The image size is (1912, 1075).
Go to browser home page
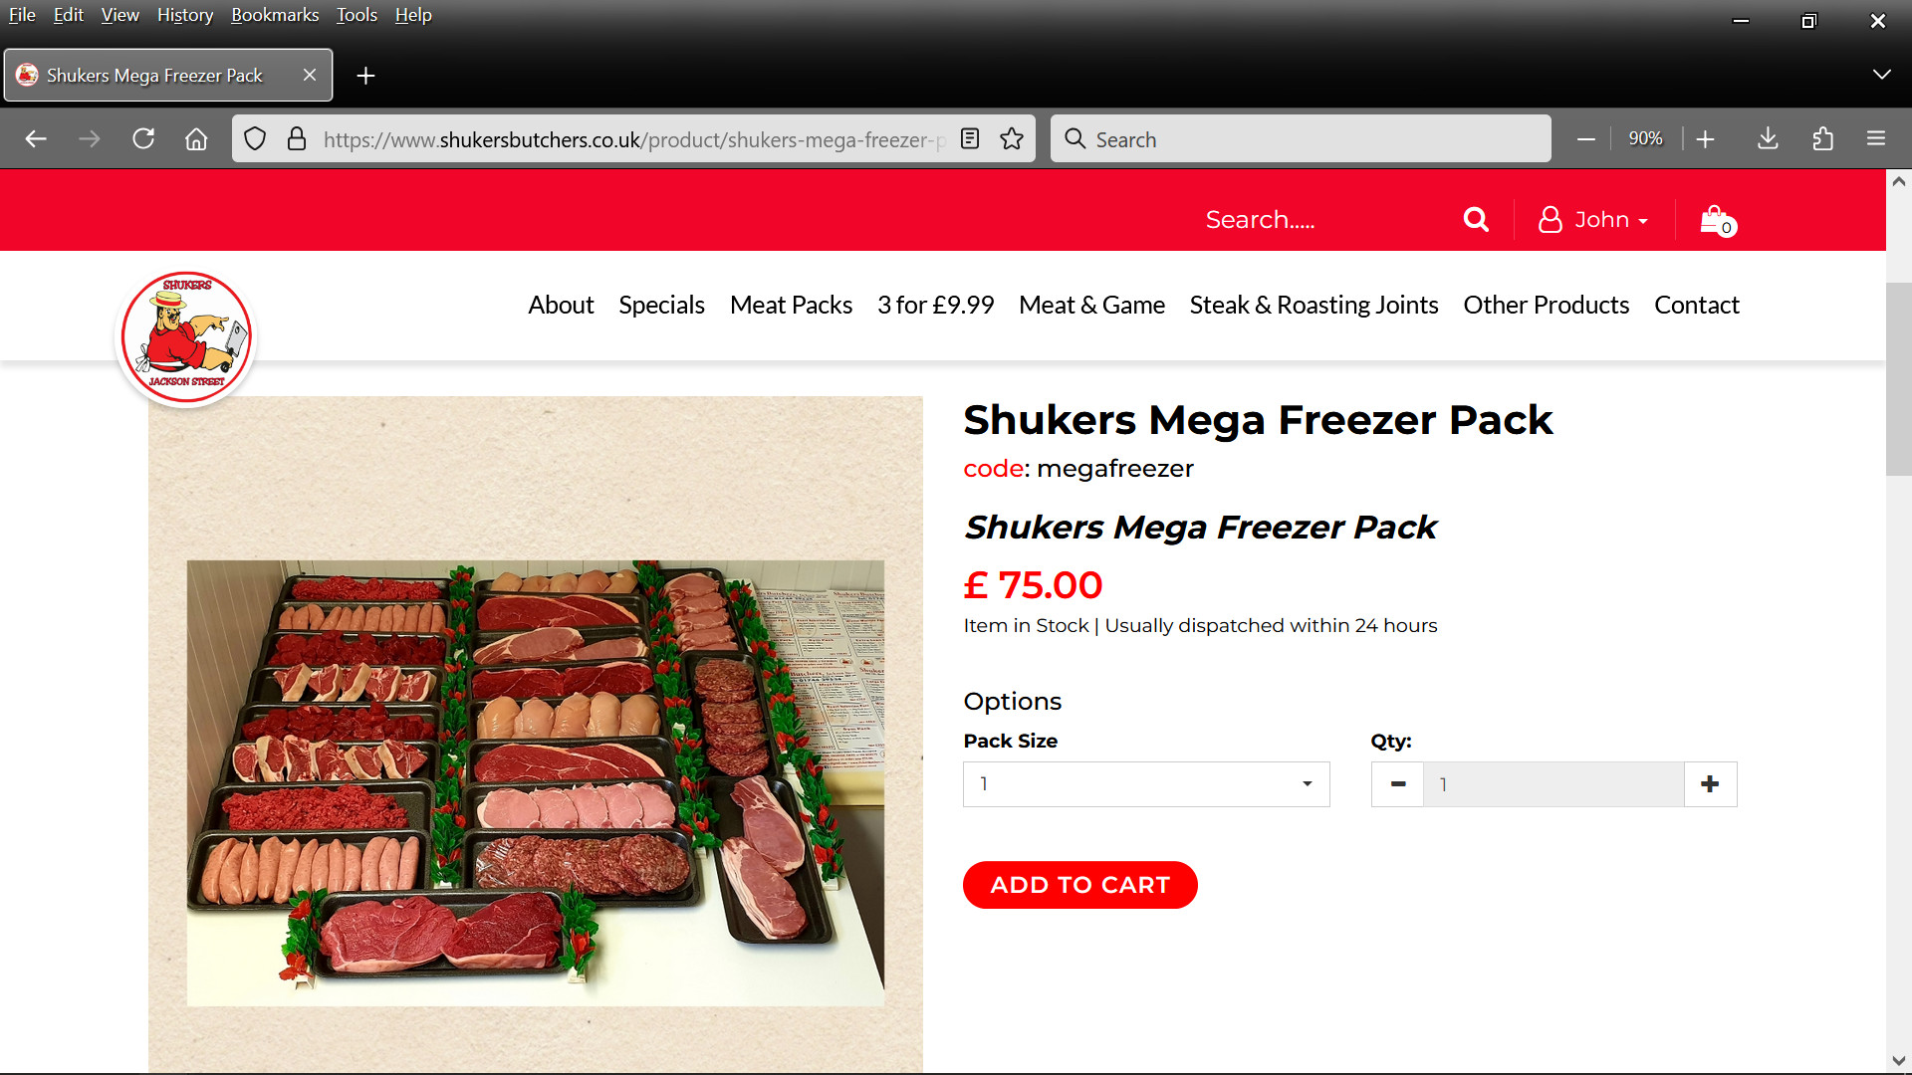coord(196,139)
